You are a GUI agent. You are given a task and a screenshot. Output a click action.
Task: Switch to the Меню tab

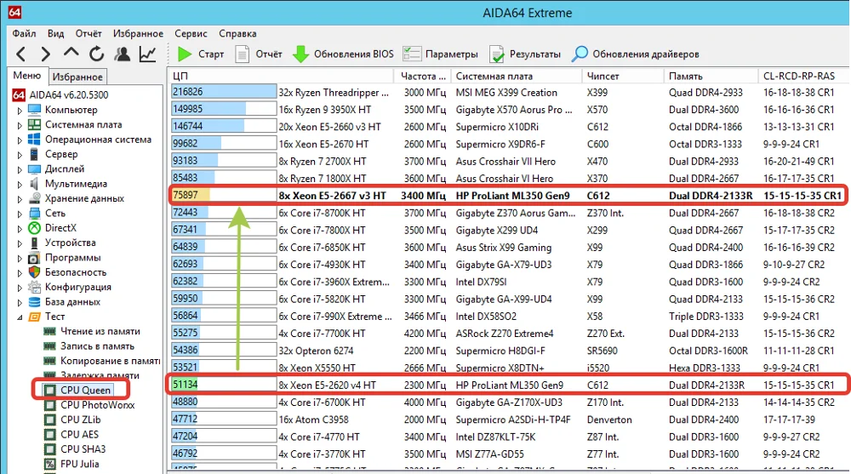point(27,76)
